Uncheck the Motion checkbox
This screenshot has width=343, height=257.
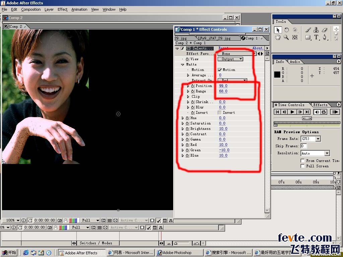pos(220,70)
